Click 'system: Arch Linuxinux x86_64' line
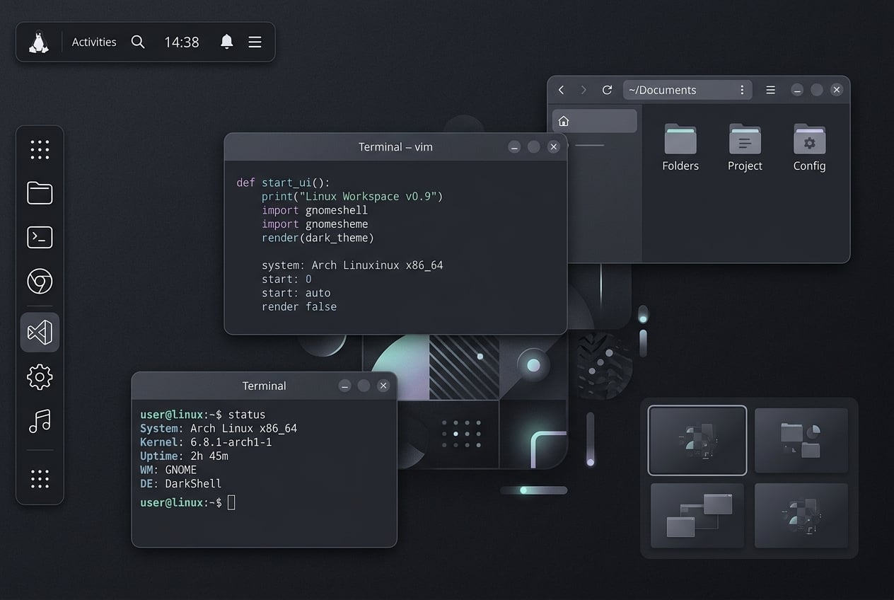Screen dimensions: 894x600 (352, 265)
